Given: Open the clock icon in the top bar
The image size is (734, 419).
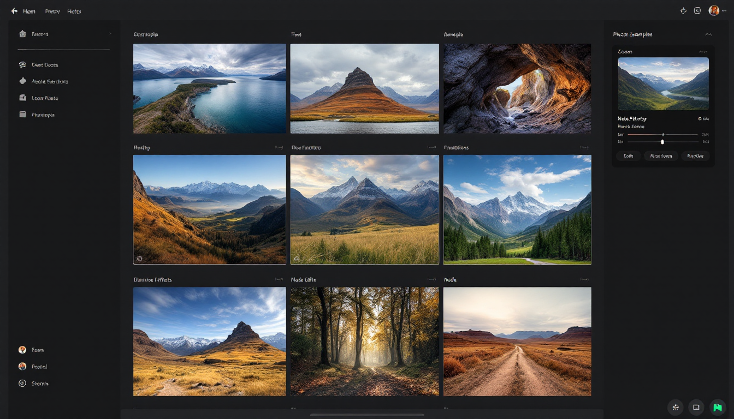Looking at the screenshot, I should coord(697,10).
